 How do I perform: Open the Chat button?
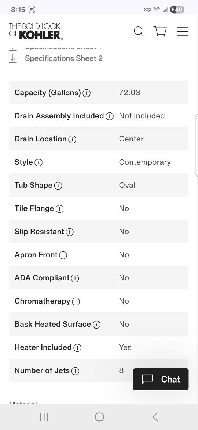pos(161,379)
